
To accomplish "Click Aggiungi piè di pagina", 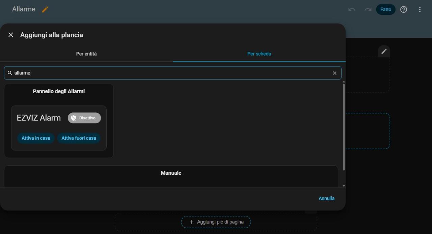I will 216,222.
